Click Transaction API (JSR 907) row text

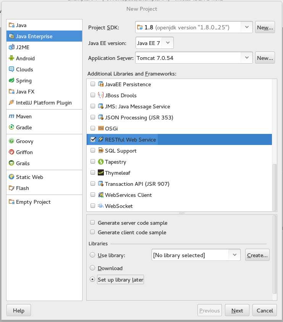[137, 184]
